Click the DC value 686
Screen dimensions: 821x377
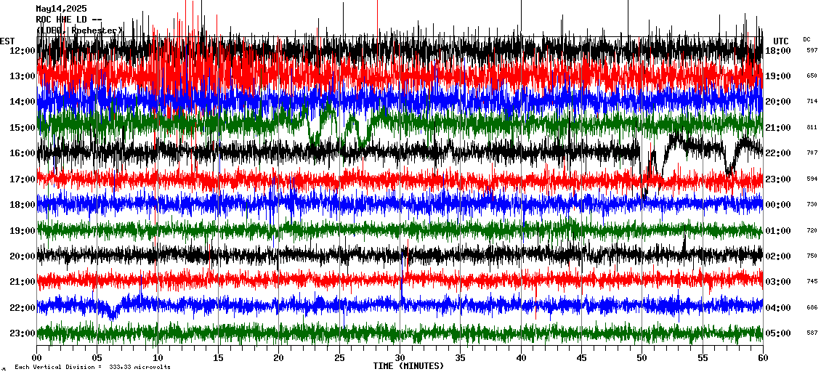(x=812, y=307)
